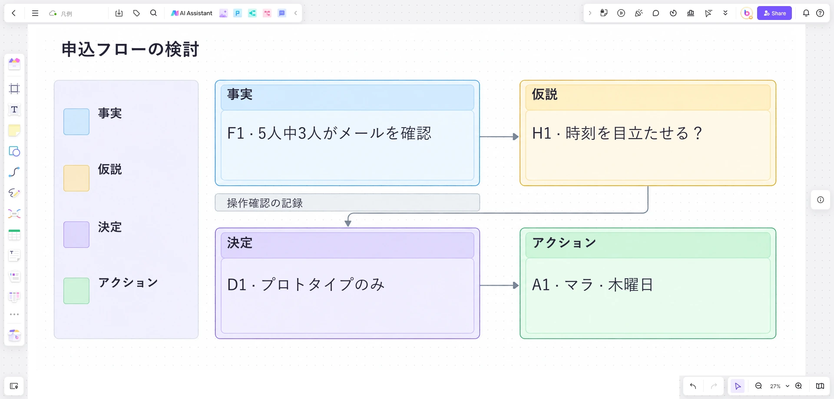Select the Connector line tool

(x=14, y=172)
